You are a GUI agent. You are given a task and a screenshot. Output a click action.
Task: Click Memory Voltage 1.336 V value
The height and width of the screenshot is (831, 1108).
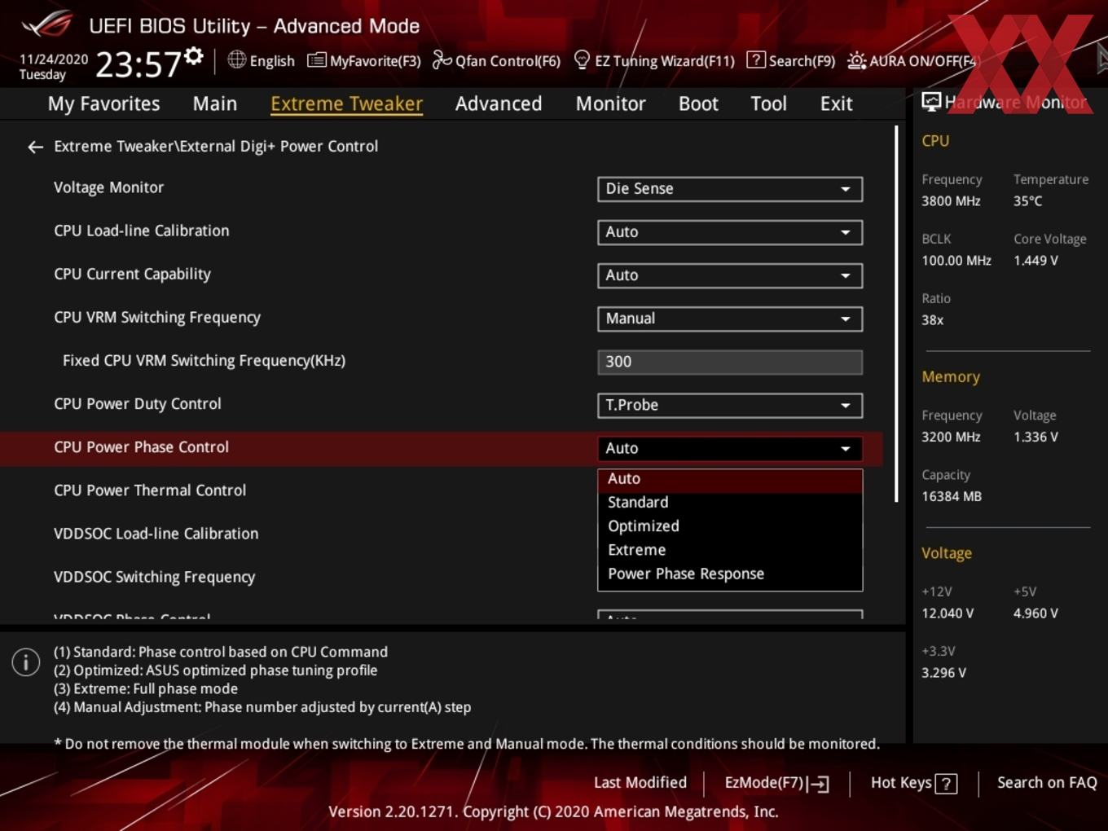(1035, 437)
